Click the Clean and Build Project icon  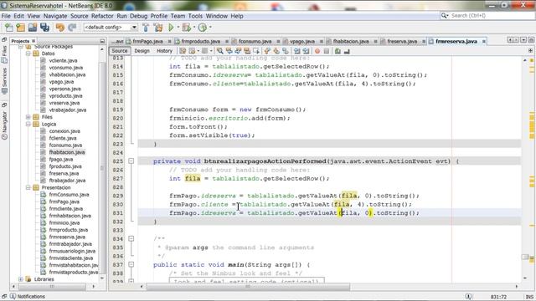[x=158, y=28]
